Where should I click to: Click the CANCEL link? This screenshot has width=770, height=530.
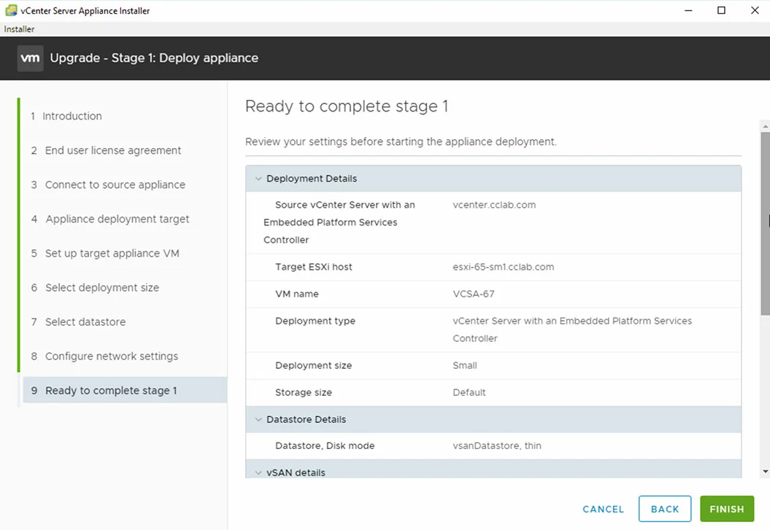pyautogui.click(x=603, y=510)
